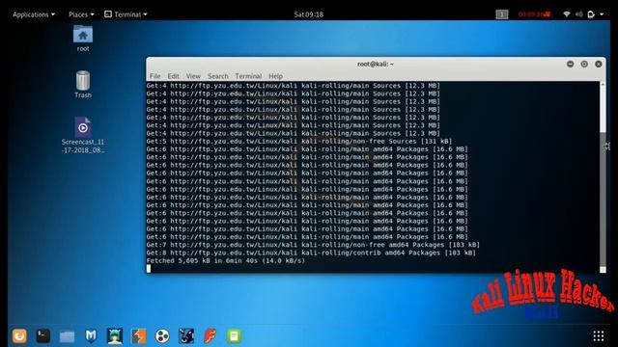Launch Faraday from the dock
The width and height of the screenshot is (618, 347).
point(211,336)
